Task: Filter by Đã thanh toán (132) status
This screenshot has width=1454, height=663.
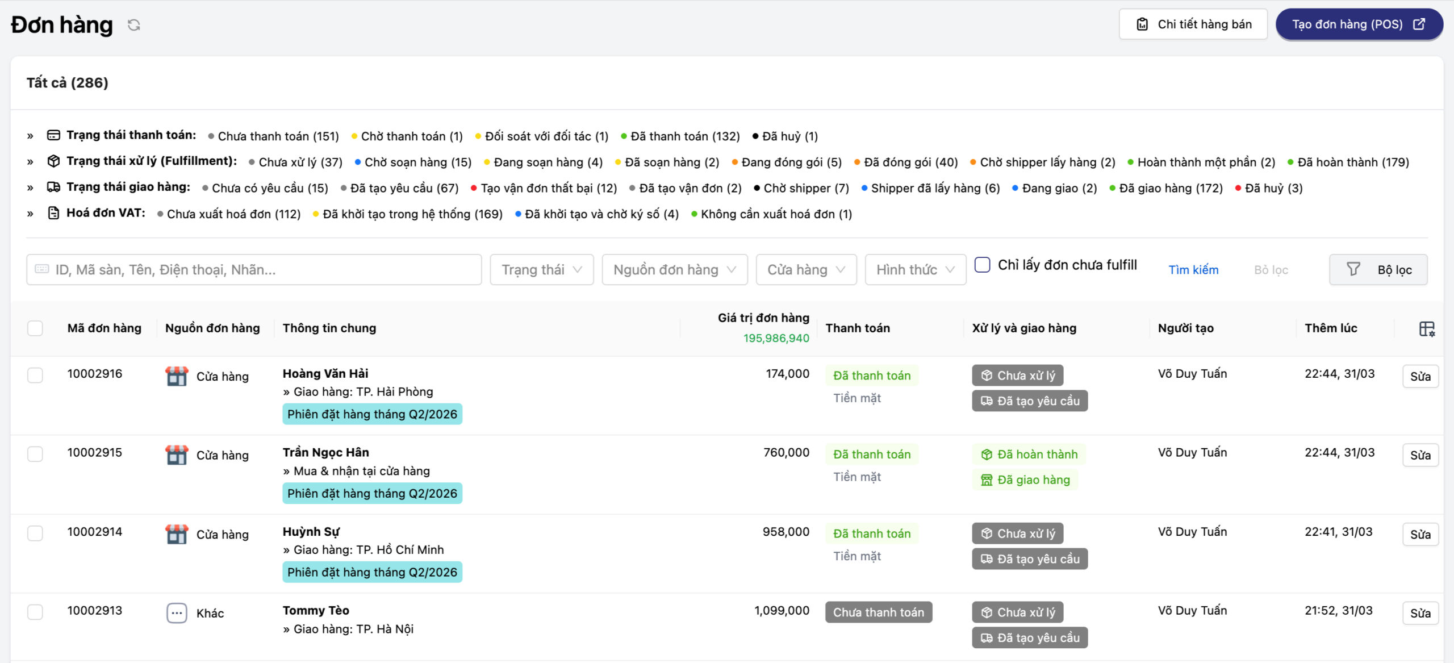Action: pos(684,136)
